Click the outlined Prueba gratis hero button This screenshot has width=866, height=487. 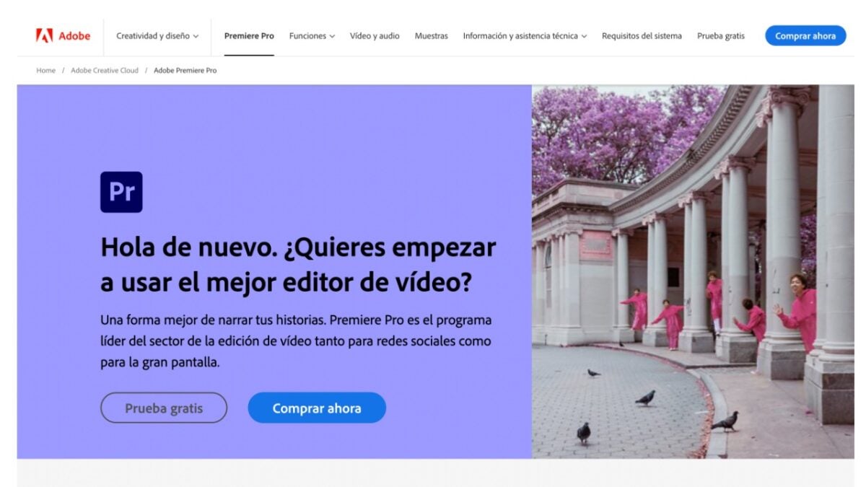(x=164, y=408)
